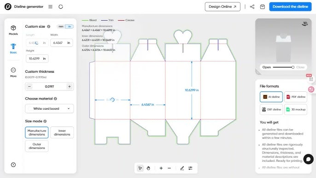
Task: Click the Choose material info icon
Action: click(x=55, y=99)
